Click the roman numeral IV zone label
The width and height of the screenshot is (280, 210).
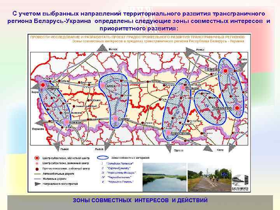(x=207, y=106)
